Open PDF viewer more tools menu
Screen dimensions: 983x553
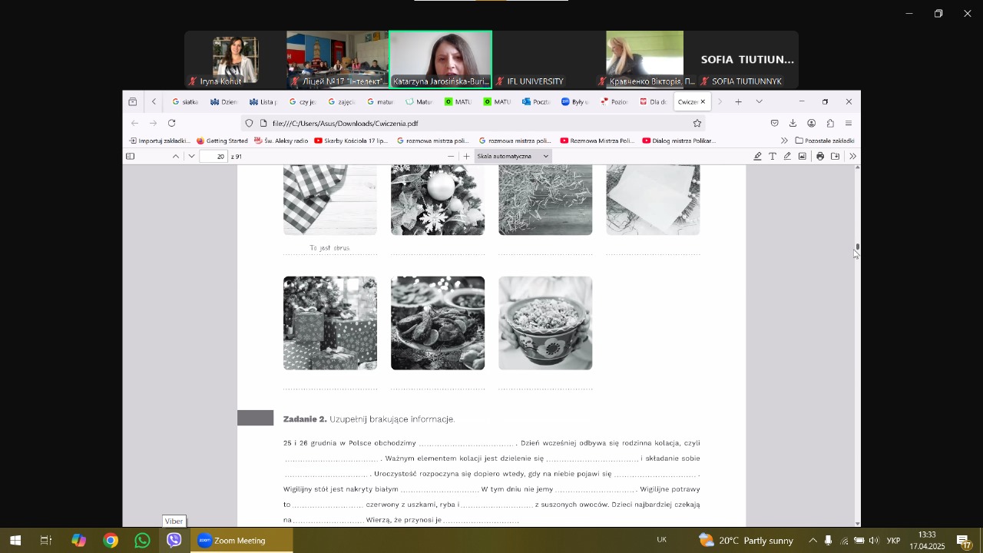852,156
